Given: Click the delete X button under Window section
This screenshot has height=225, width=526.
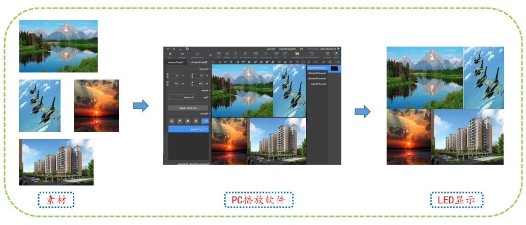Looking at the screenshot, I should [x=196, y=121].
